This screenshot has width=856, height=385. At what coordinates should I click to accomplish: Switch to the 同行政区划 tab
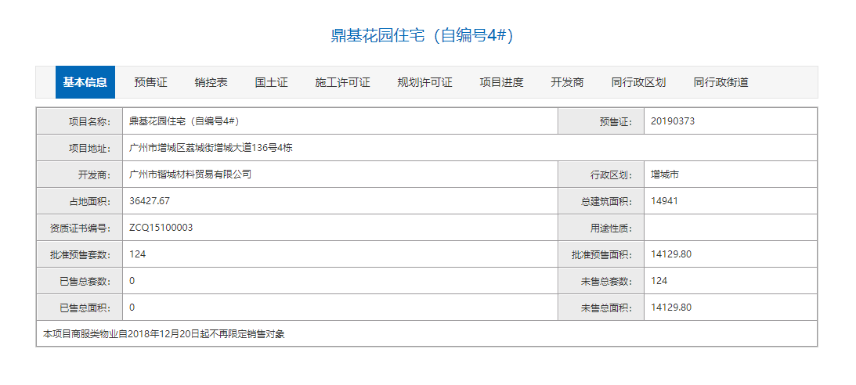pyautogui.click(x=638, y=82)
